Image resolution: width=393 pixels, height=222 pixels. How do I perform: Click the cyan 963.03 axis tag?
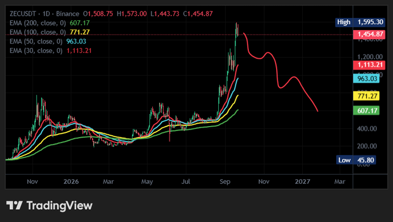click(366, 79)
